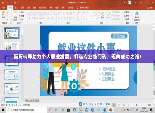This screenshot has height=113, width=155.
Task: Click the Save to Baidu Netdisk icon
Action: point(137,13)
